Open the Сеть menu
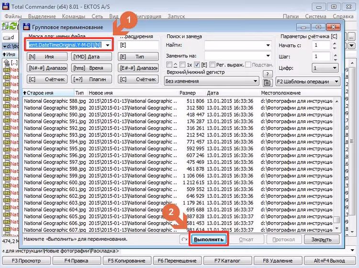359x268 pixels. pyautogui.click(x=97, y=16)
